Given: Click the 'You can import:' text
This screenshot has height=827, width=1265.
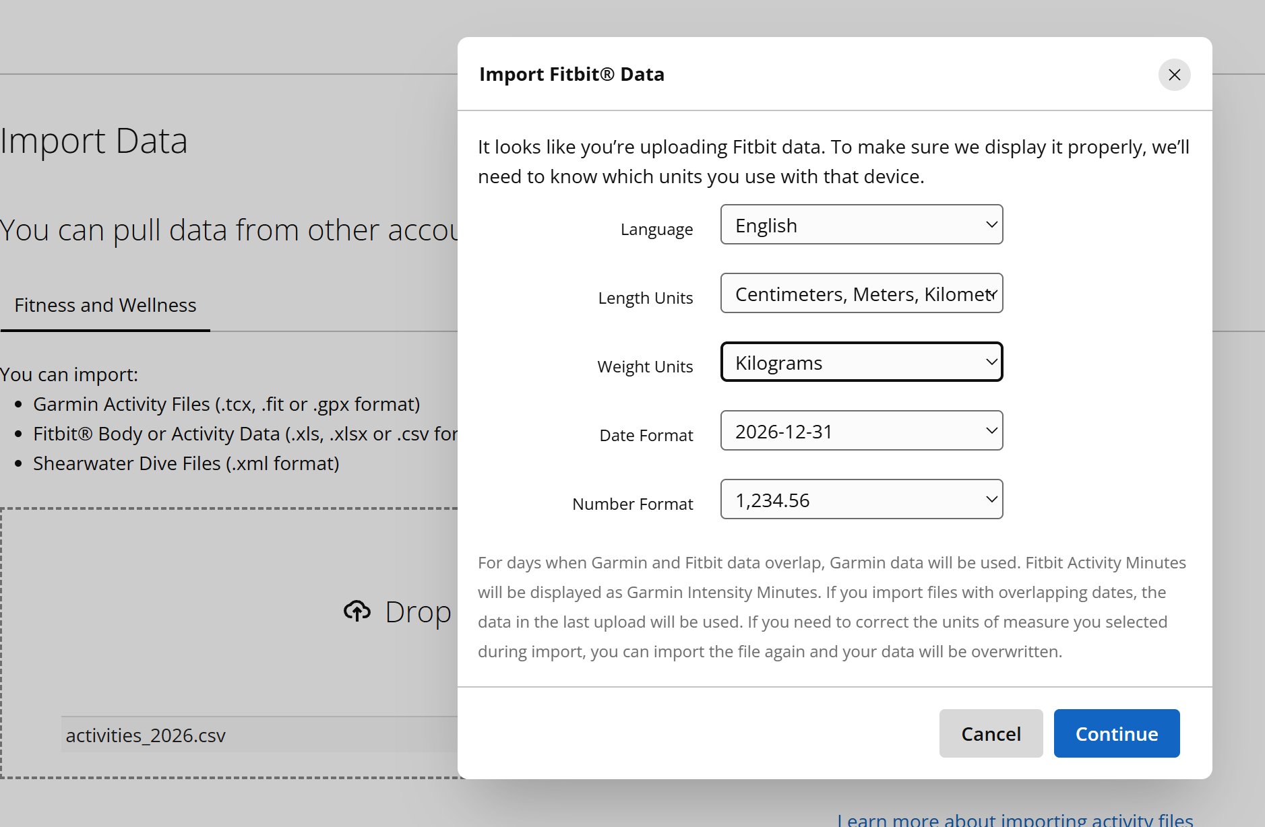Looking at the screenshot, I should [x=69, y=374].
